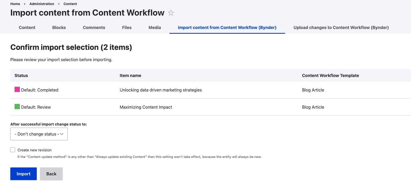411x183 pixels.
Task: Click "Maximizing Content Impact" item name
Action: pos(146,107)
